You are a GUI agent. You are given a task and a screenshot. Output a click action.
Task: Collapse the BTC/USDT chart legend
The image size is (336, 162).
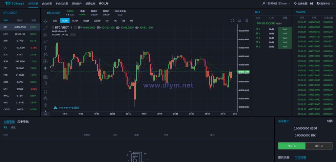[53, 27]
